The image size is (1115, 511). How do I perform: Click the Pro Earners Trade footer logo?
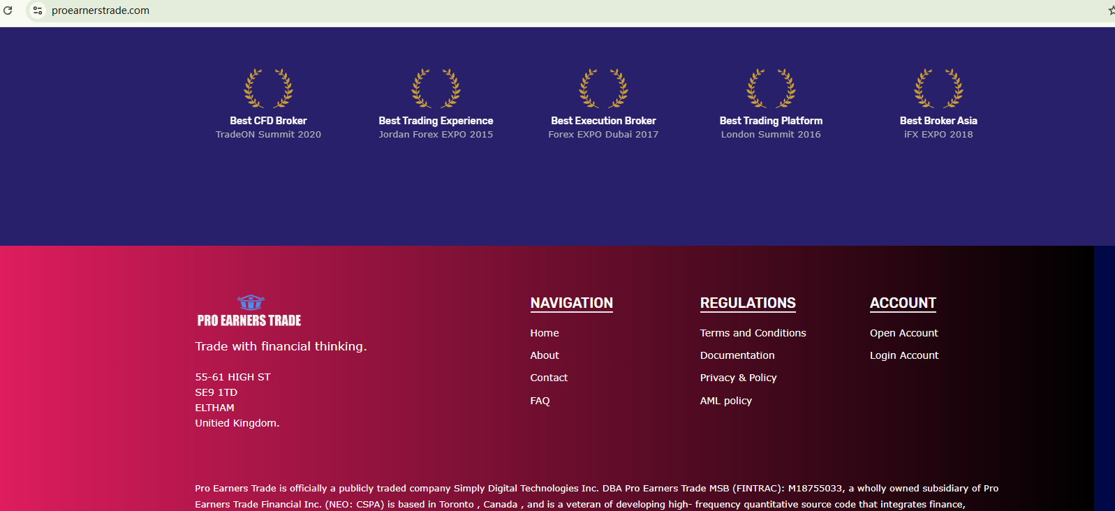[x=249, y=311]
